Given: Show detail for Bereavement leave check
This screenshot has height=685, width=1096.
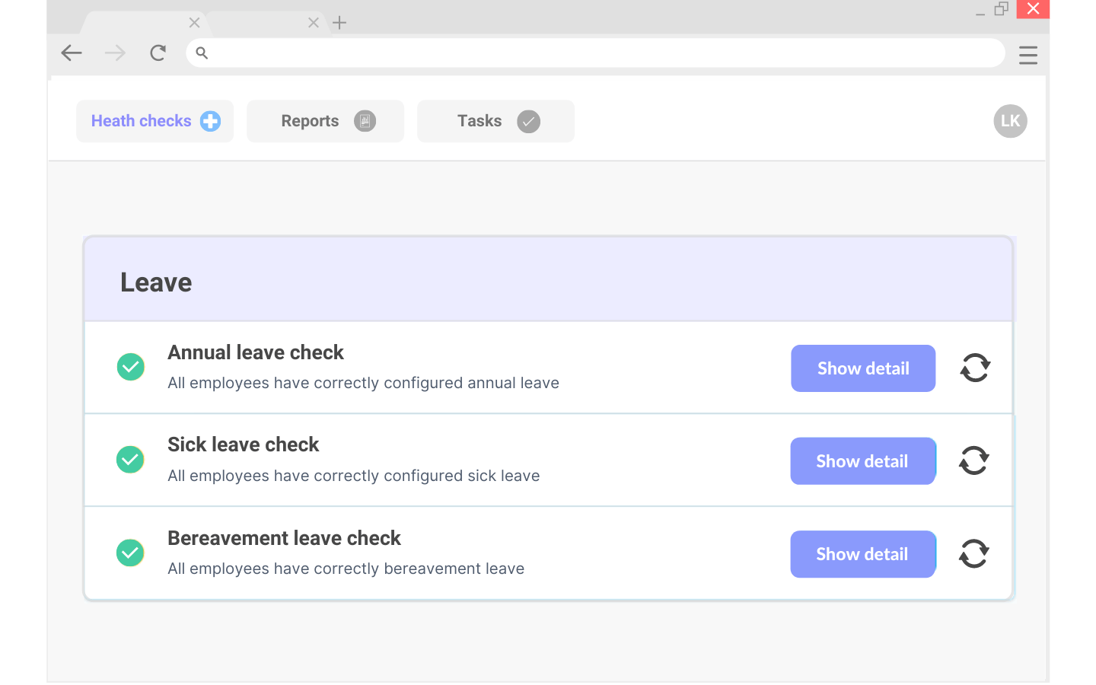Looking at the screenshot, I should click(863, 554).
